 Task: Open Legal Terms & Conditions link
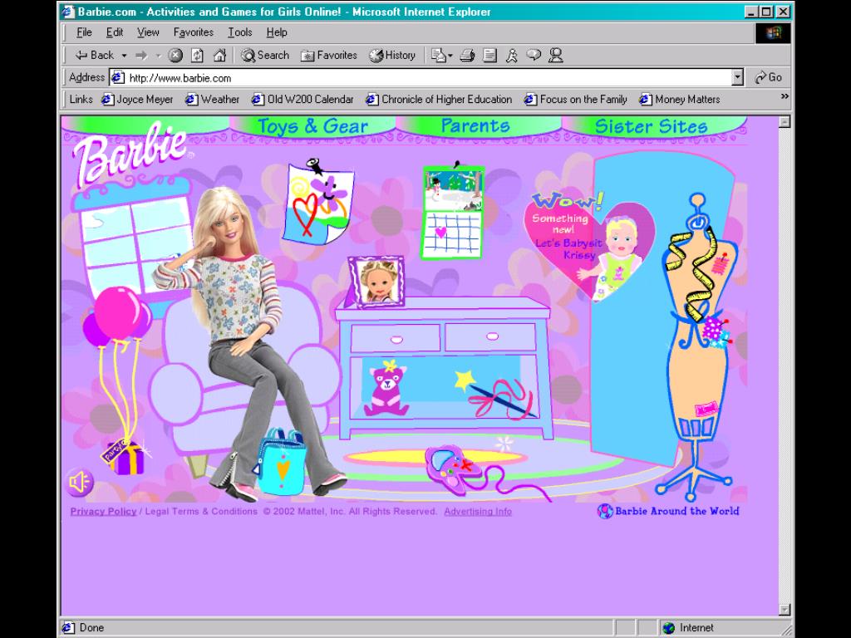(x=201, y=511)
